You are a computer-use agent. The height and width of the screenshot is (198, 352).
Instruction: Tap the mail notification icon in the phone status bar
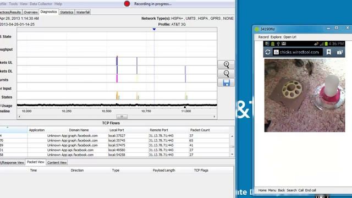pos(284,43)
